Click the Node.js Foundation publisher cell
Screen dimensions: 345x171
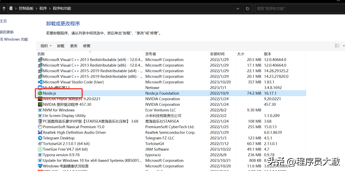click(x=162, y=93)
